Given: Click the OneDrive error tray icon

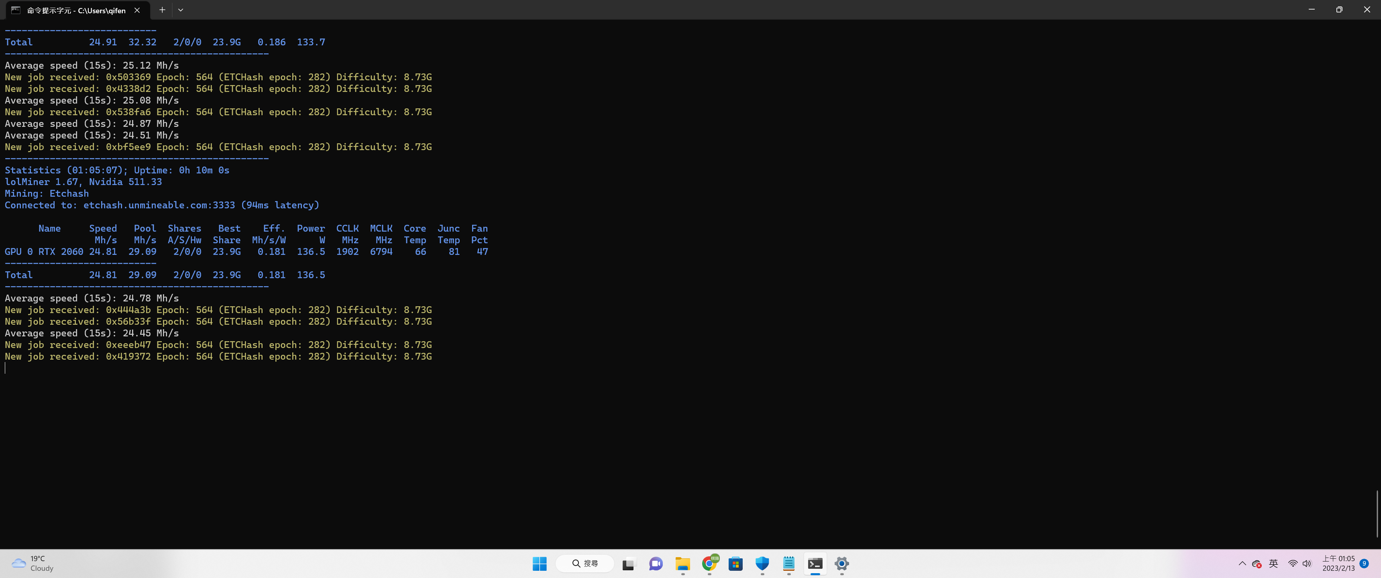Looking at the screenshot, I should 1257,564.
